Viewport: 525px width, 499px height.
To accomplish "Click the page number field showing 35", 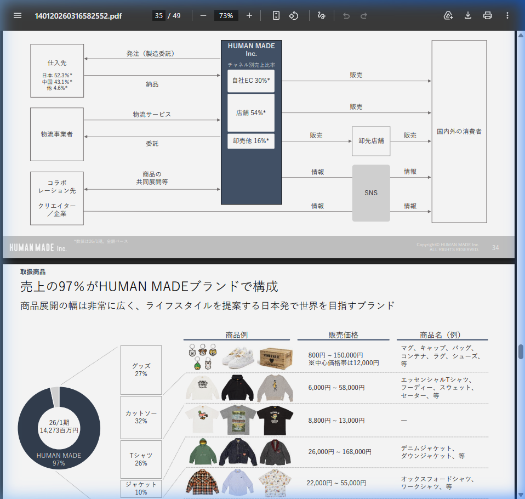I will point(159,15).
